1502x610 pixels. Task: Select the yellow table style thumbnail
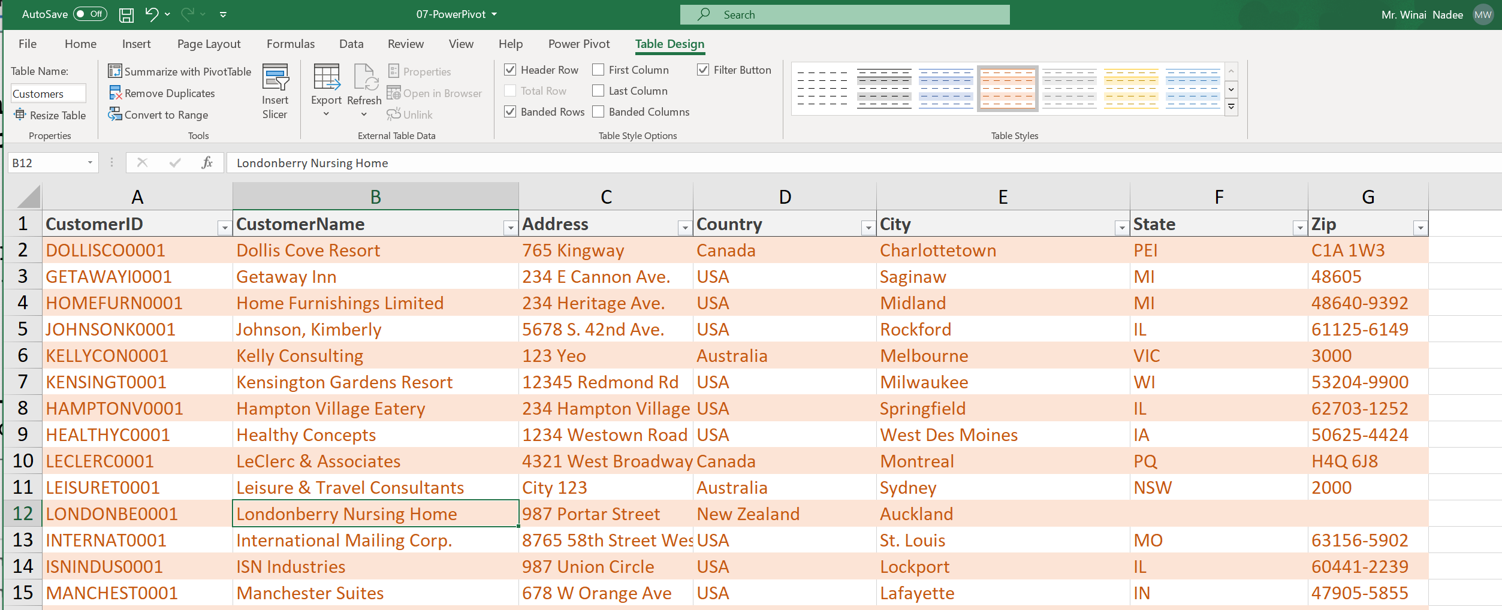point(1131,89)
